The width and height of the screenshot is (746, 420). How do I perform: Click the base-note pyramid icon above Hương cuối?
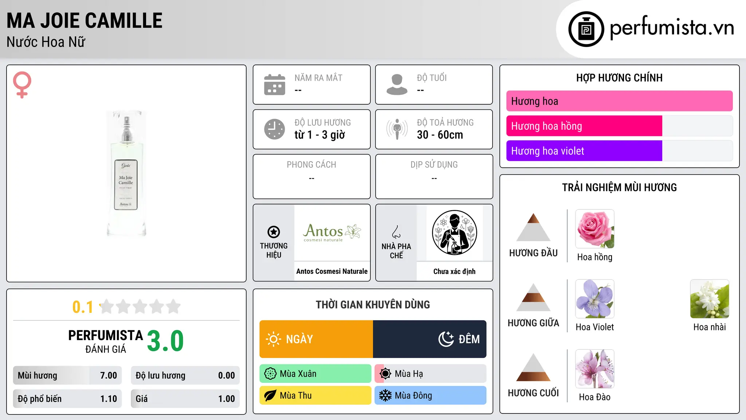pos(533,367)
